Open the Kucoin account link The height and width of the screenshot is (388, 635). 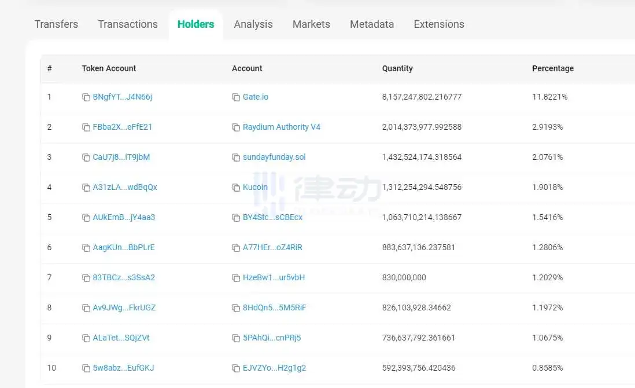255,187
